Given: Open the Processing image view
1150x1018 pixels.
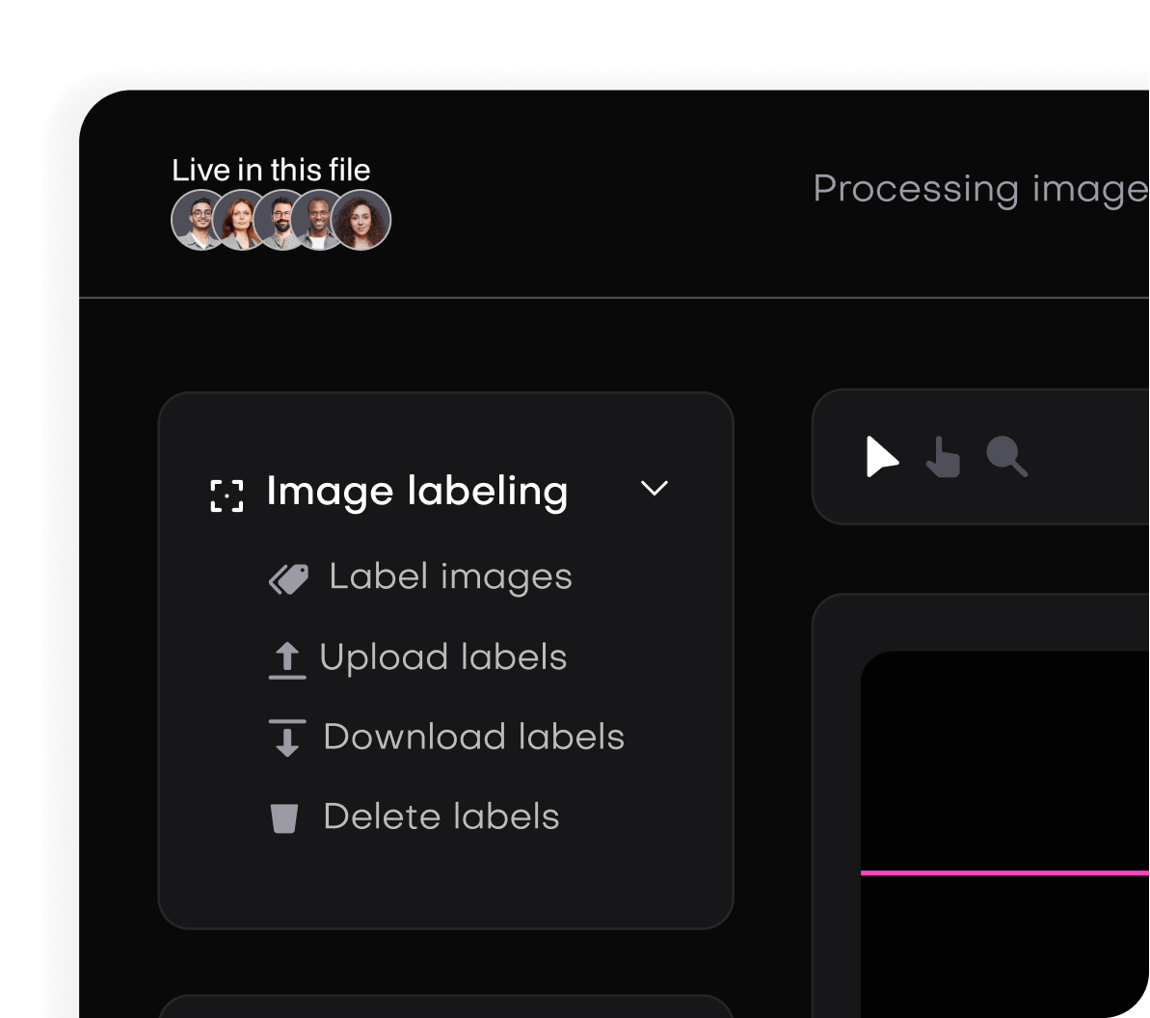Looking at the screenshot, I should coord(976,189).
